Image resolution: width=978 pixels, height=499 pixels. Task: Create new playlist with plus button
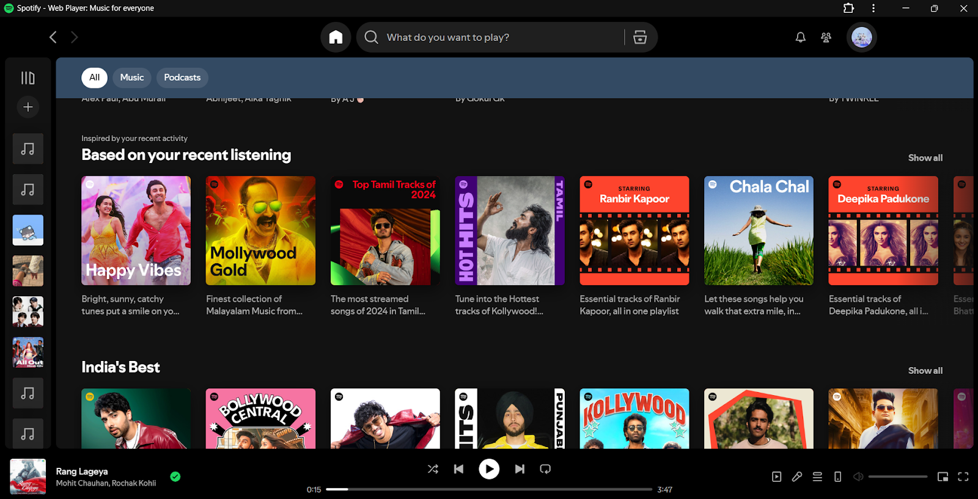(28, 107)
